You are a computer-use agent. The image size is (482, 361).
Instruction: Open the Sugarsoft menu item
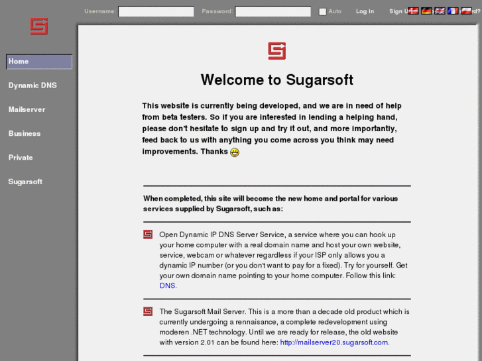click(x=25, y=181)
